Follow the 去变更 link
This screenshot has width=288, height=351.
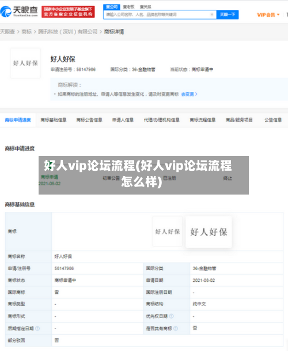pyautogui.click(x=189, y=94)
